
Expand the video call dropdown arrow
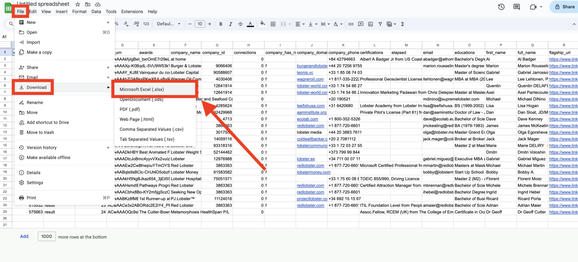[541, 7]
